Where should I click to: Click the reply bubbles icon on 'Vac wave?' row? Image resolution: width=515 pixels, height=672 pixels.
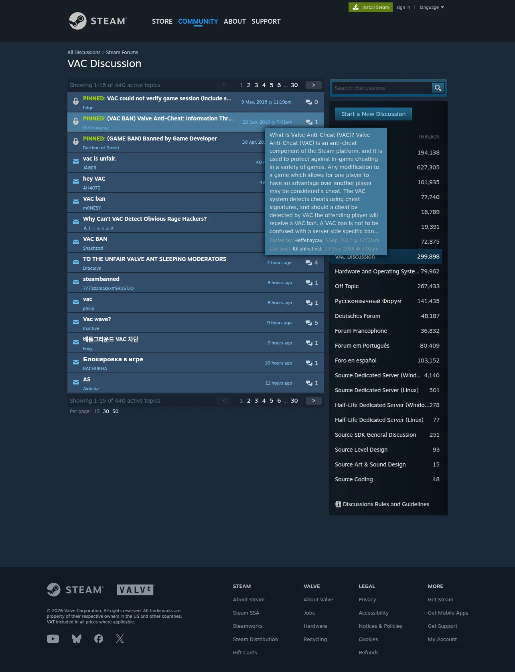(309, 323)
